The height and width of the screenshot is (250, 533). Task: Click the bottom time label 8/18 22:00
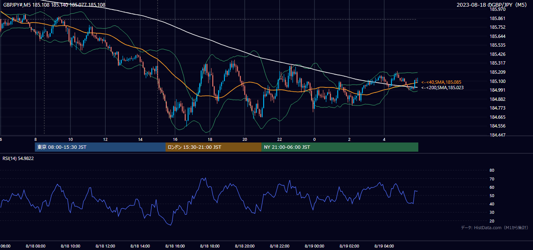[279, 246]
